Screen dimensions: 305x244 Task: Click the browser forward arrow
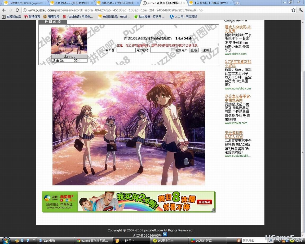tap(11, 10)
